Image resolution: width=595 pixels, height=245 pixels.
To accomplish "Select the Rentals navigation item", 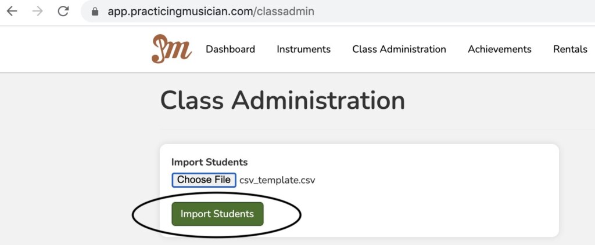I will 569,49.
